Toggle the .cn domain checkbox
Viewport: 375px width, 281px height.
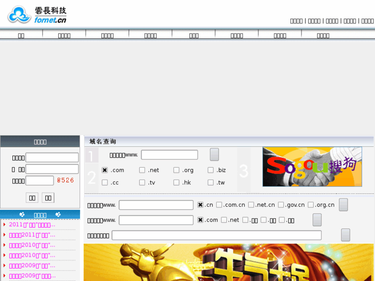[201, 205]
